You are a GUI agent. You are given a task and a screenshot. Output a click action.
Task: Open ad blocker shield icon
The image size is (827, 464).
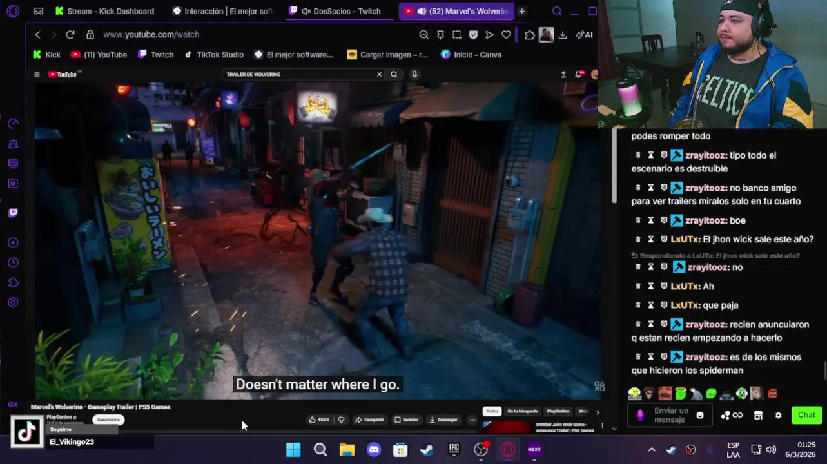coord(473,35)
